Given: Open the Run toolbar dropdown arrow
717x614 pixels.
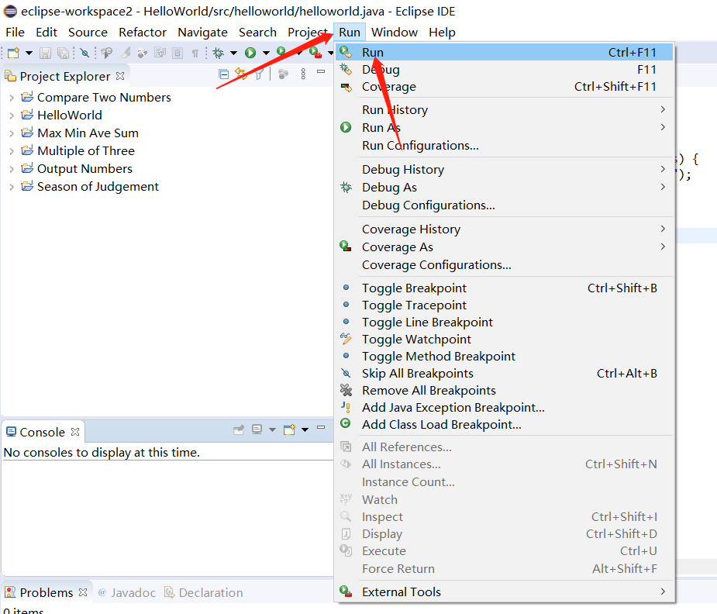Looking at the screenshot, I should (x=266, y=53).
